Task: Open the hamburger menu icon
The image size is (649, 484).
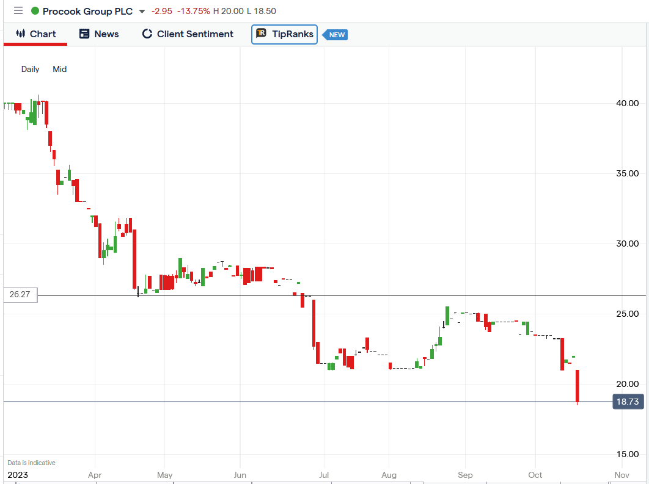Action: pyautogui.click(x=18, y=11)
